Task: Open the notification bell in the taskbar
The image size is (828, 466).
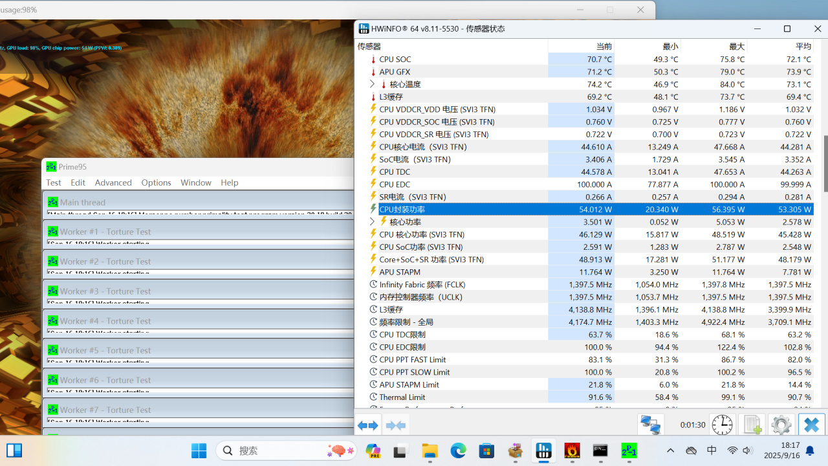Action: point(810,450)
